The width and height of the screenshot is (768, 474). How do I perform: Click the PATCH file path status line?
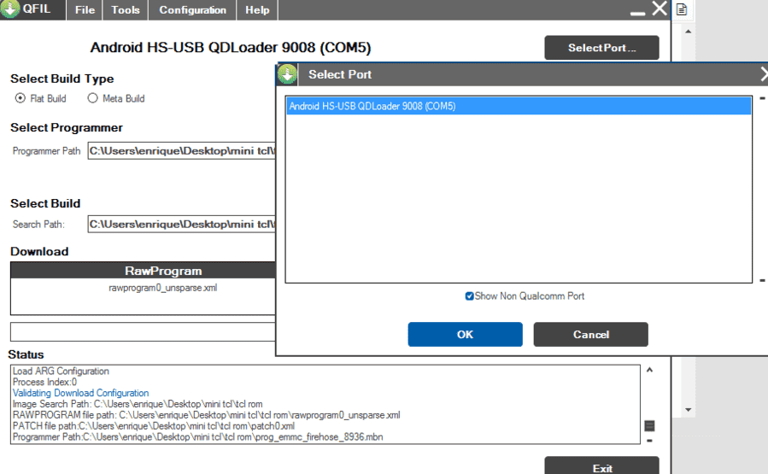153,426
